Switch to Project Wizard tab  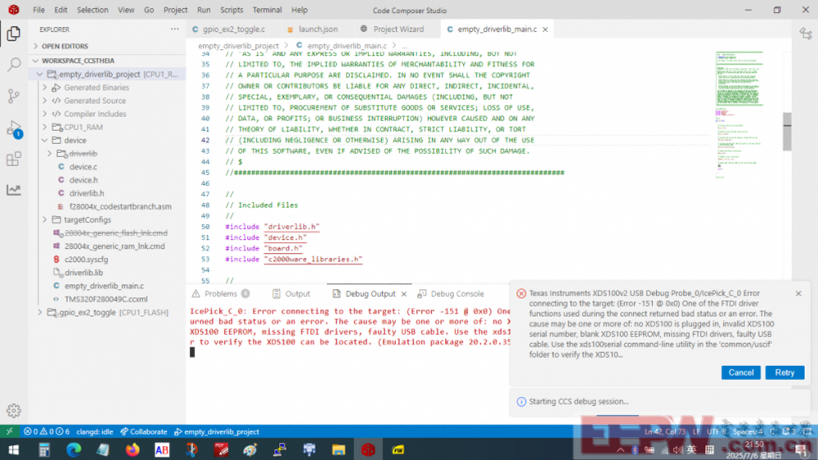[398, 29]
